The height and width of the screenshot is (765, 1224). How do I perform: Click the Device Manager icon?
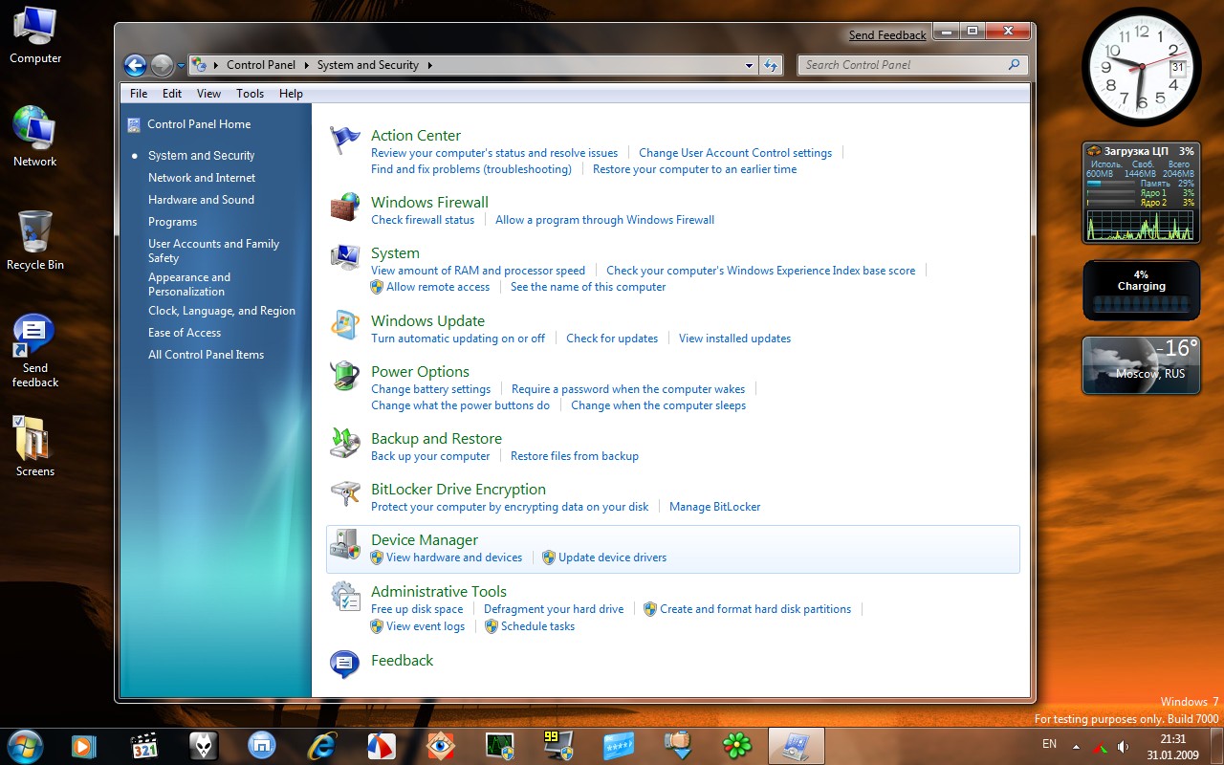(x=344, y=544)
